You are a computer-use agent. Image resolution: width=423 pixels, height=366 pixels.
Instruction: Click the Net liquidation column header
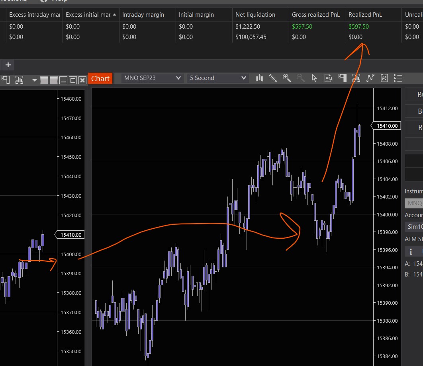pyautogui.click(x=255, y=15)
